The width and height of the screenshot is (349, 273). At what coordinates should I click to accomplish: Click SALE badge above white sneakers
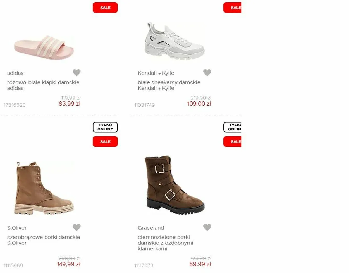232,8
